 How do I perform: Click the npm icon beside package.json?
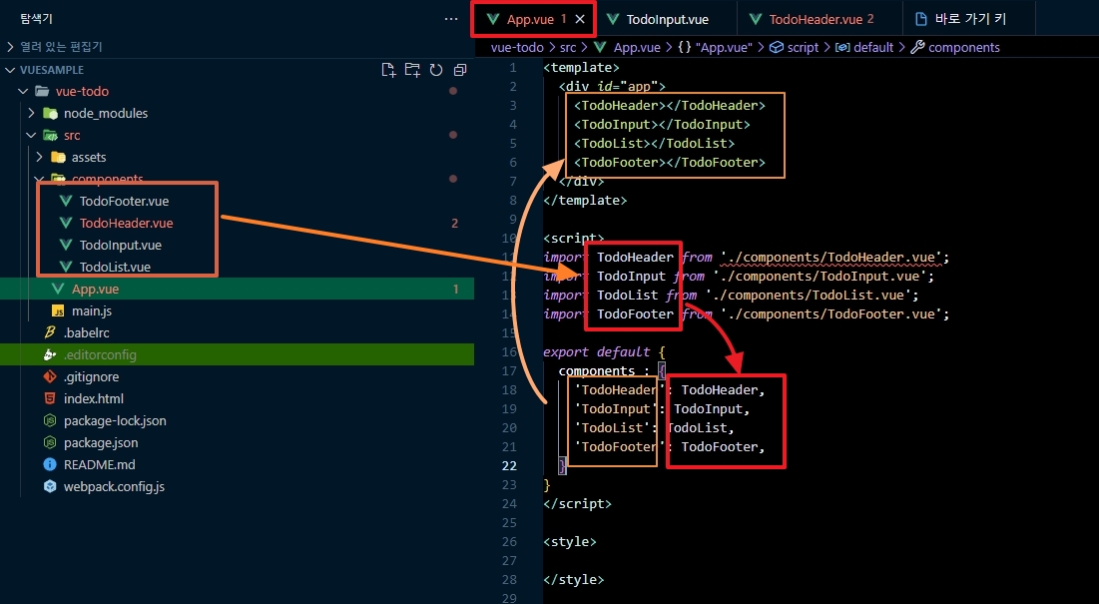pos(50,442)
